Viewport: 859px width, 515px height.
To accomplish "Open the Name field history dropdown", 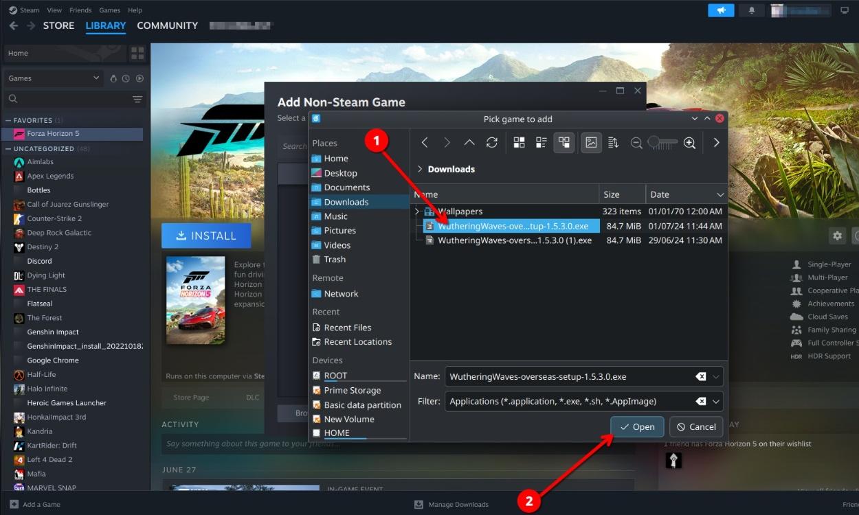I will (717, 376).
